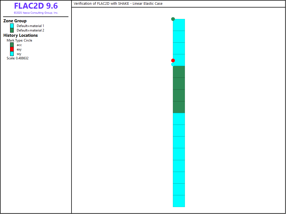Click the red exy history marker circle
Screen dimensions: 286x214
click(173, 60)
